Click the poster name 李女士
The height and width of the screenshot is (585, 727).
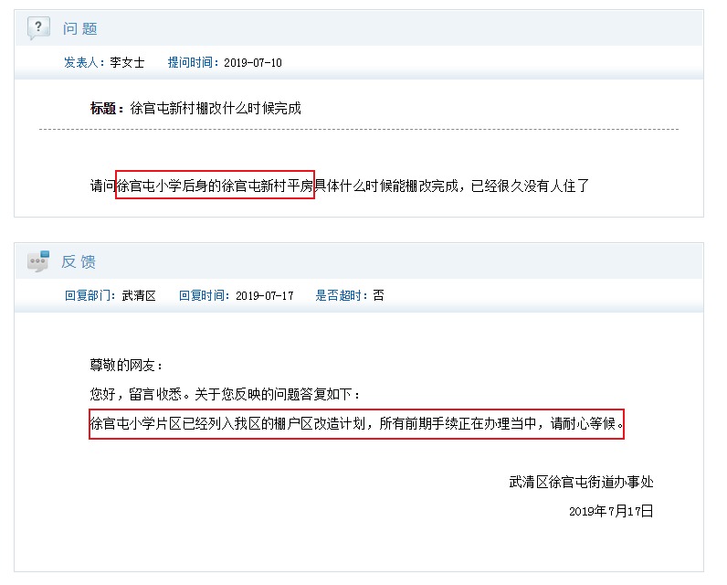click(127, 63)
